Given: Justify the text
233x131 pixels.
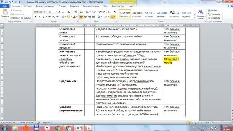Looking at the screenshot, I should (94, 17).
